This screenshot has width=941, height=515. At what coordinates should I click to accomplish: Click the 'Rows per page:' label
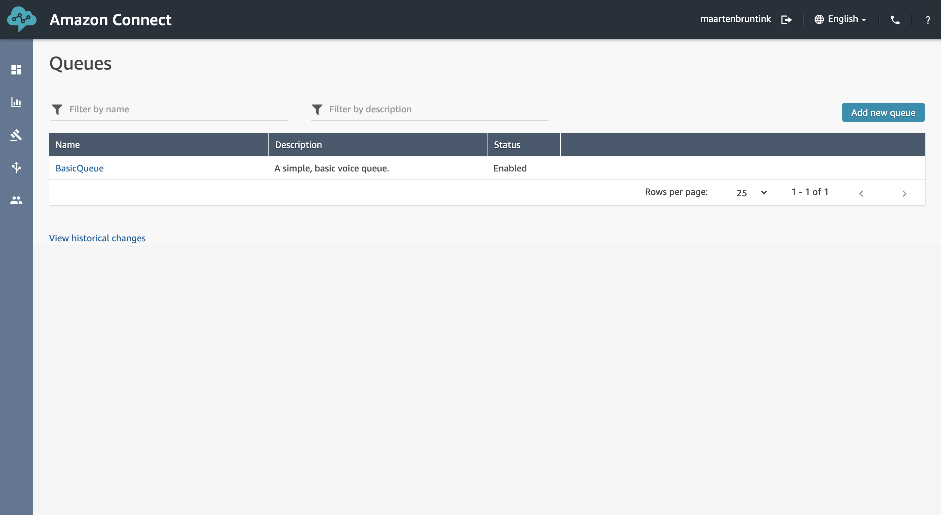676,192
